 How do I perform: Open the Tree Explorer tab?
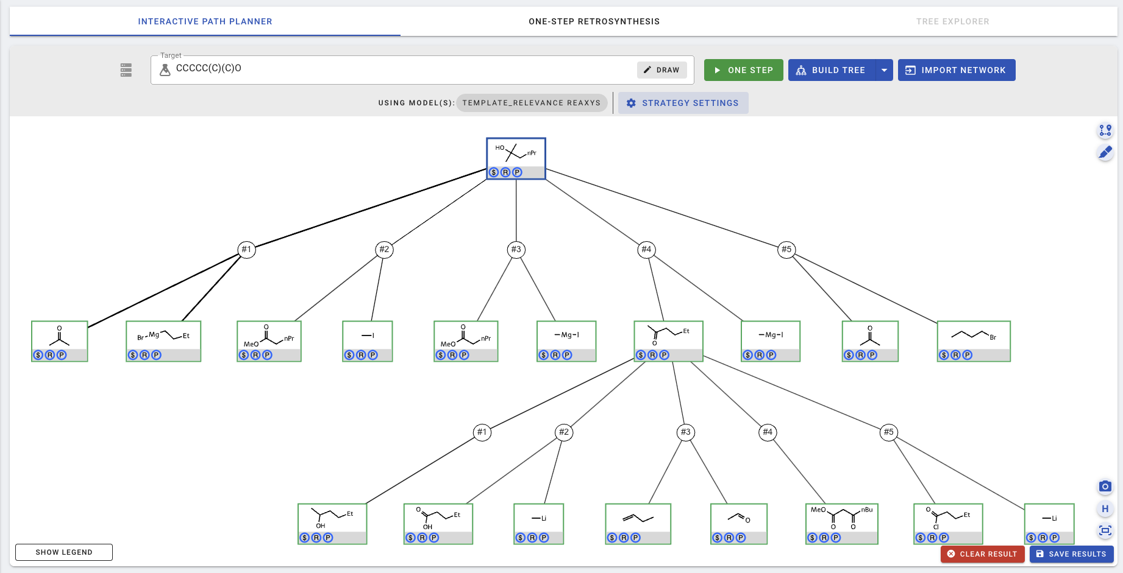pos(952,21)
